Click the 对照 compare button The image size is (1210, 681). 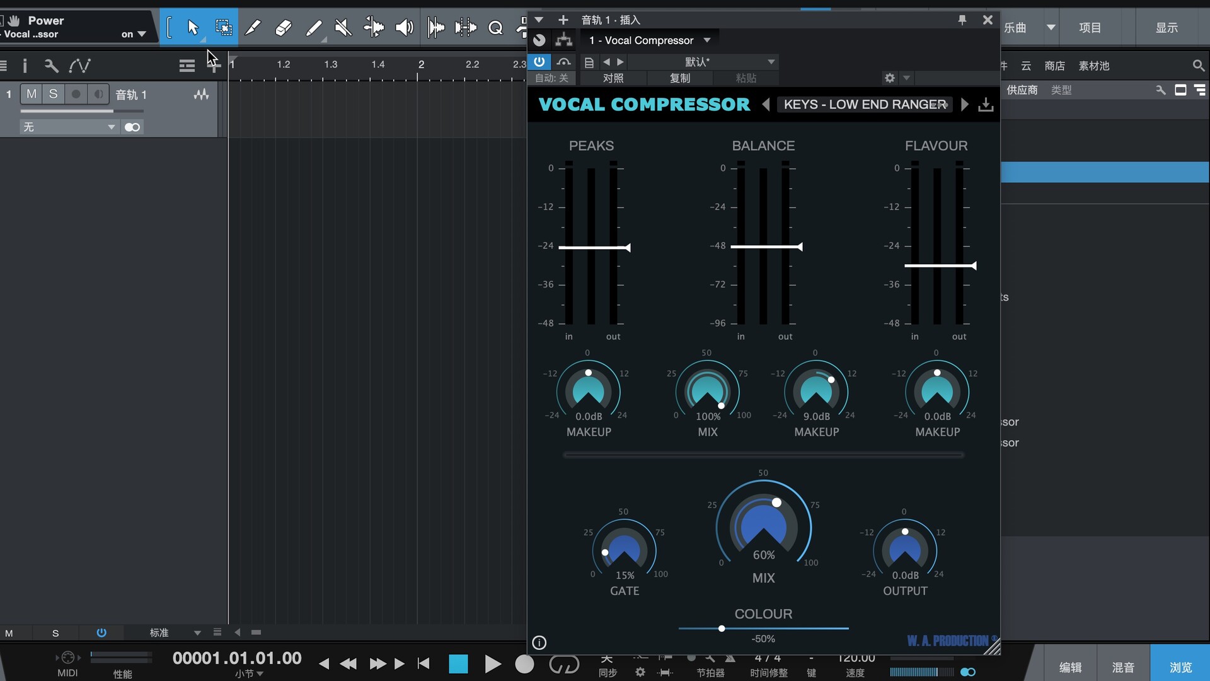(x=613, y=78)
